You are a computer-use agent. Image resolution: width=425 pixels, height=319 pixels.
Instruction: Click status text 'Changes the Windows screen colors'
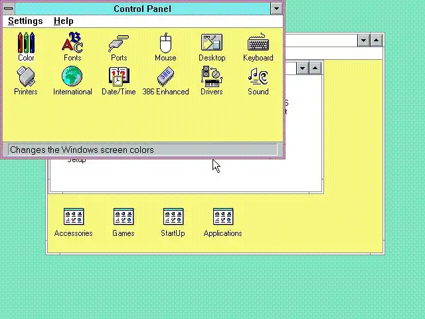coord(82,150)
